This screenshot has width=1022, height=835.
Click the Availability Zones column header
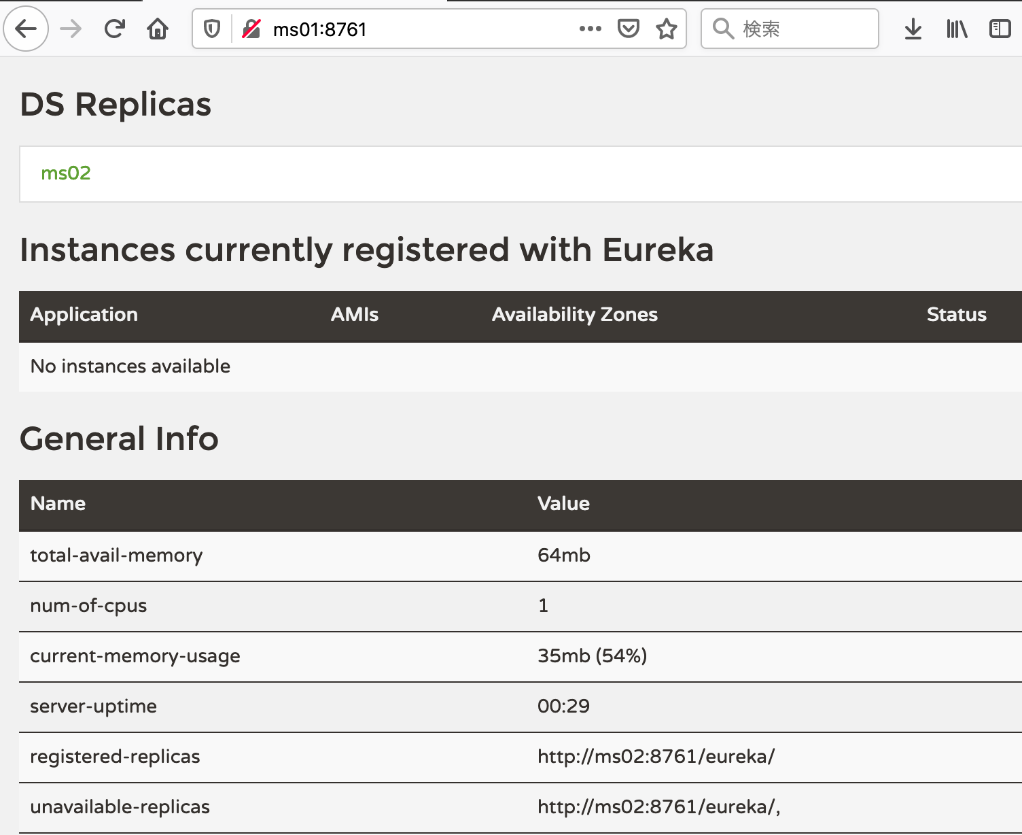pos(575,315)
